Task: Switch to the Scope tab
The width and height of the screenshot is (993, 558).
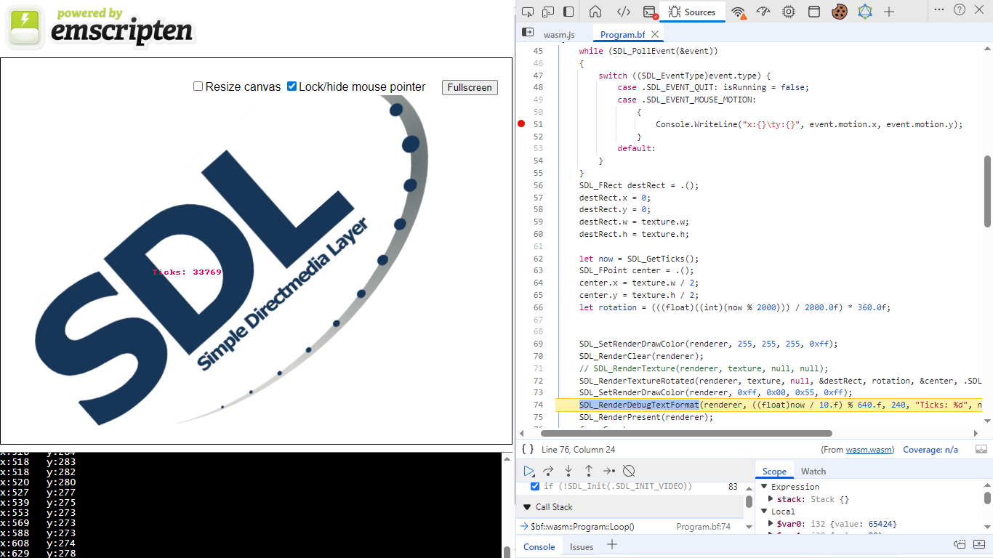Action: pyautogui.click(x=774, y=472)
